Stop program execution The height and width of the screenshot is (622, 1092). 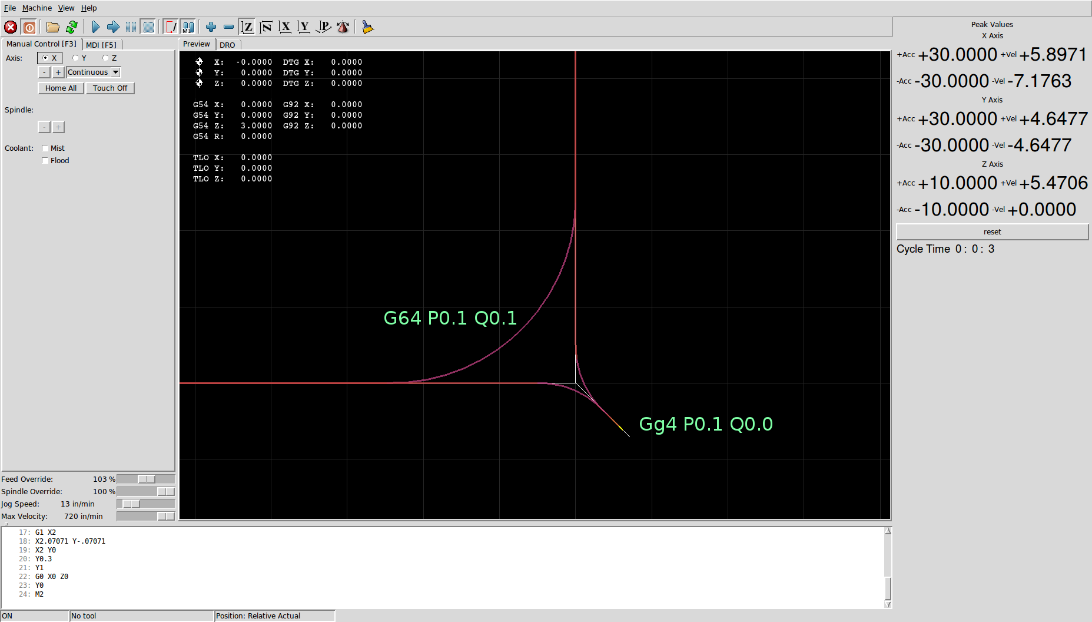pos(148,27)
